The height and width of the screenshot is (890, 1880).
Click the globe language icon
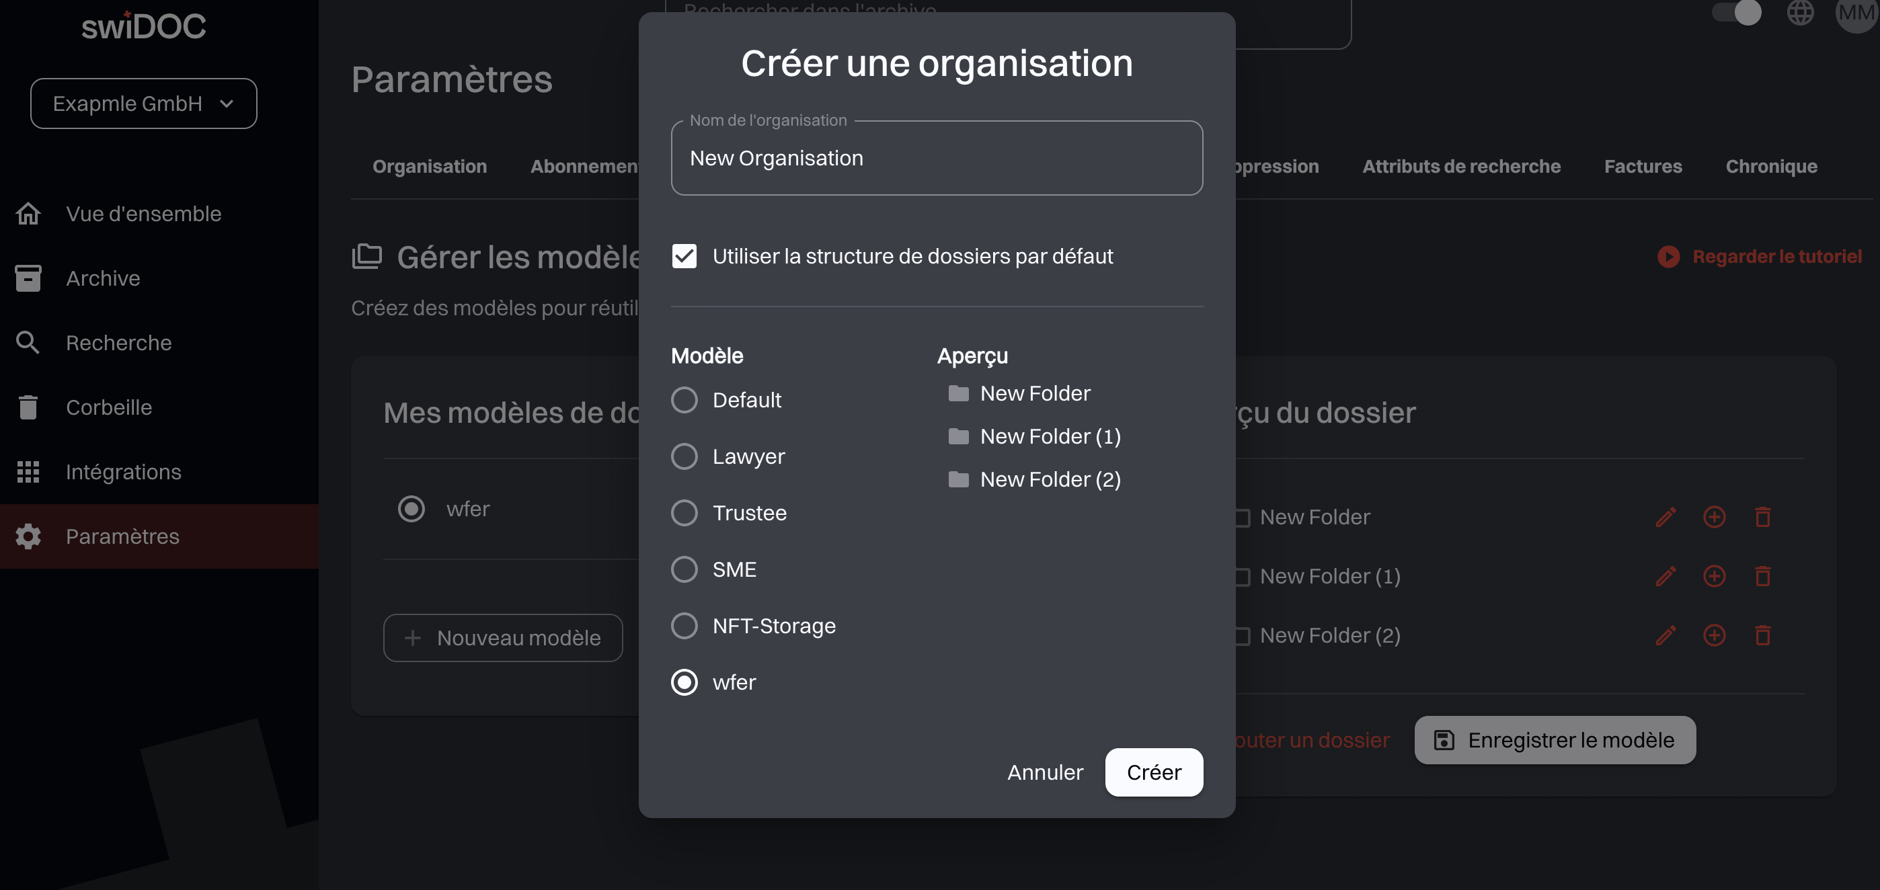tap(1800, 12)
